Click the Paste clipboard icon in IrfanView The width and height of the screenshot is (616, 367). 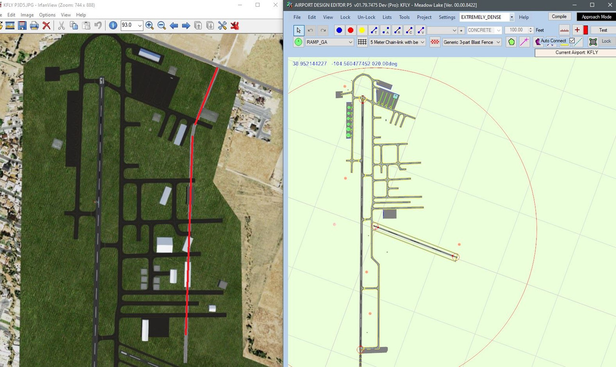pos(86,25)
